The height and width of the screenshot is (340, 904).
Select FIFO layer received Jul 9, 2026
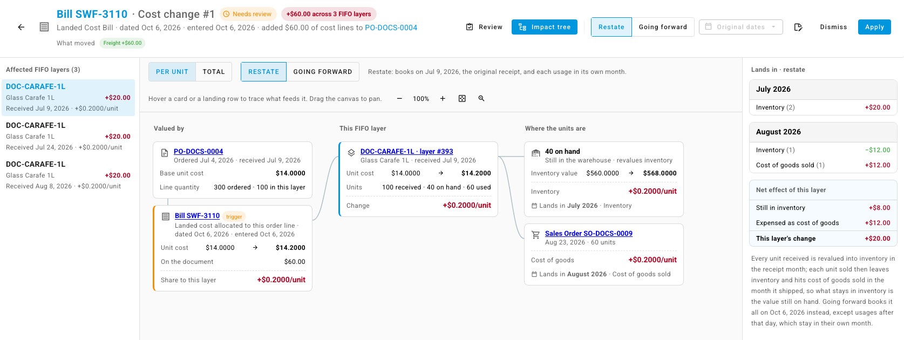point(68,98)
